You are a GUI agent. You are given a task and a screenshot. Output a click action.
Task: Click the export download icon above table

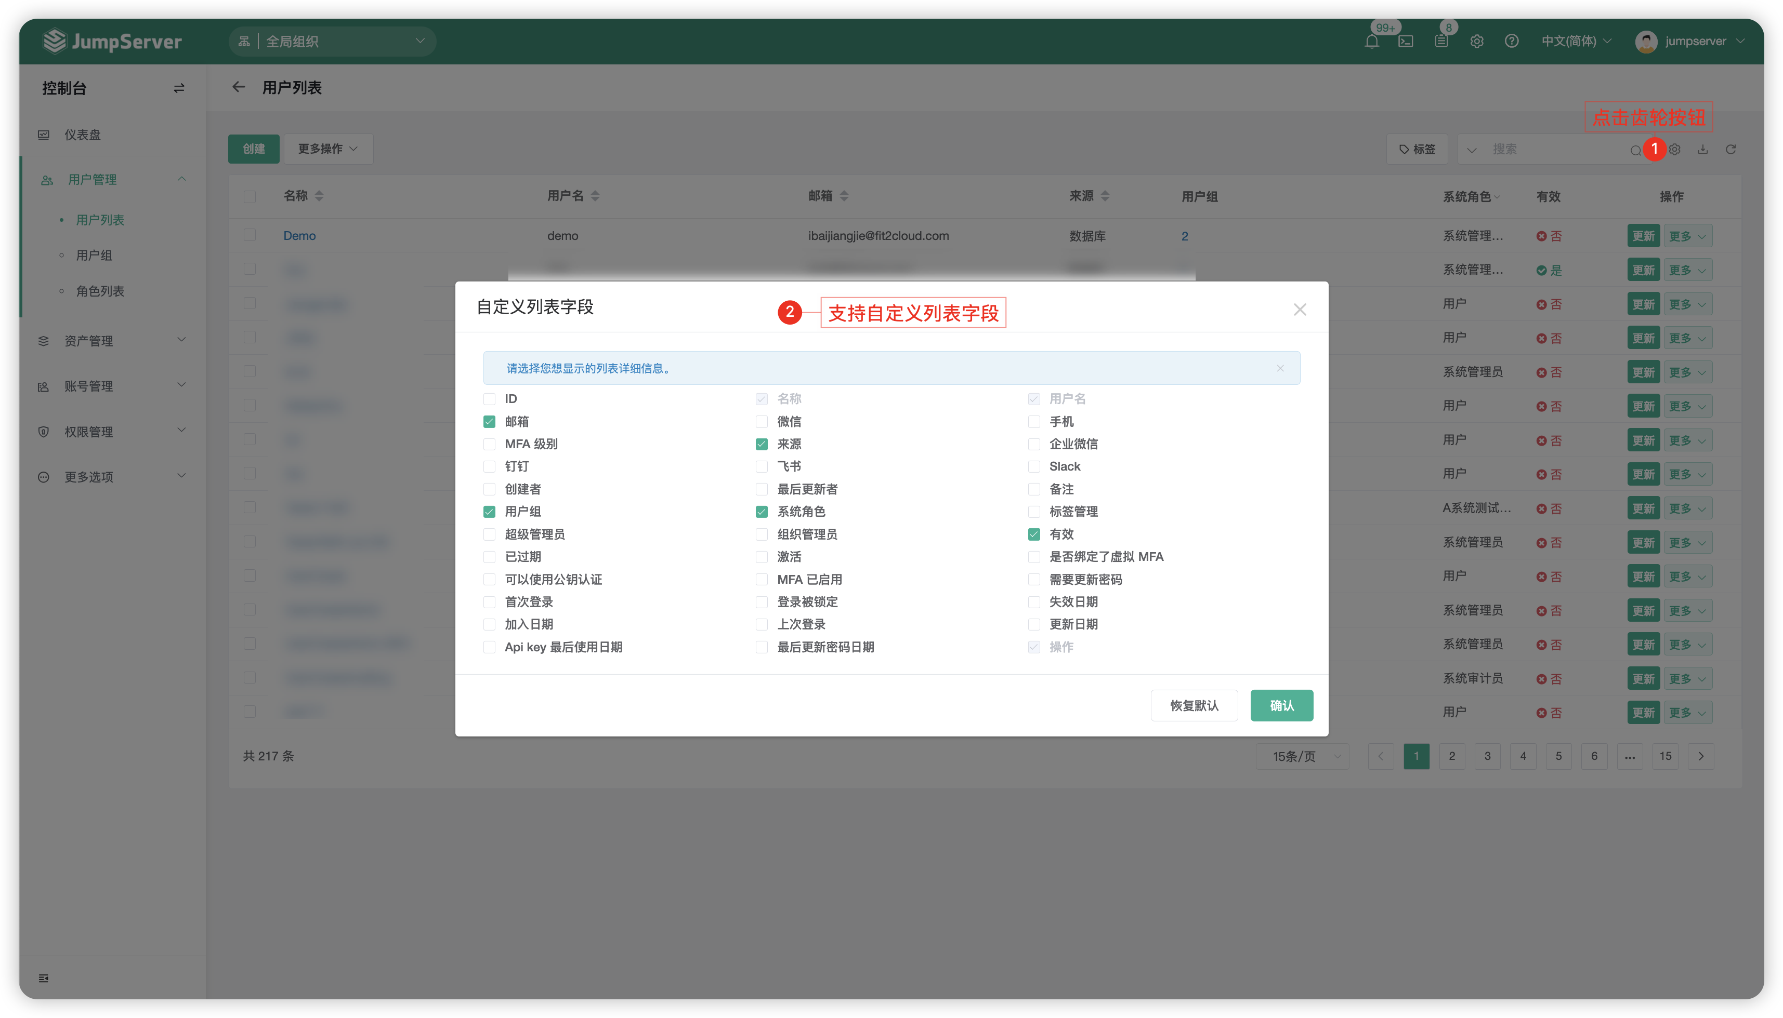pyautogui.click(x=1702, y=149)
